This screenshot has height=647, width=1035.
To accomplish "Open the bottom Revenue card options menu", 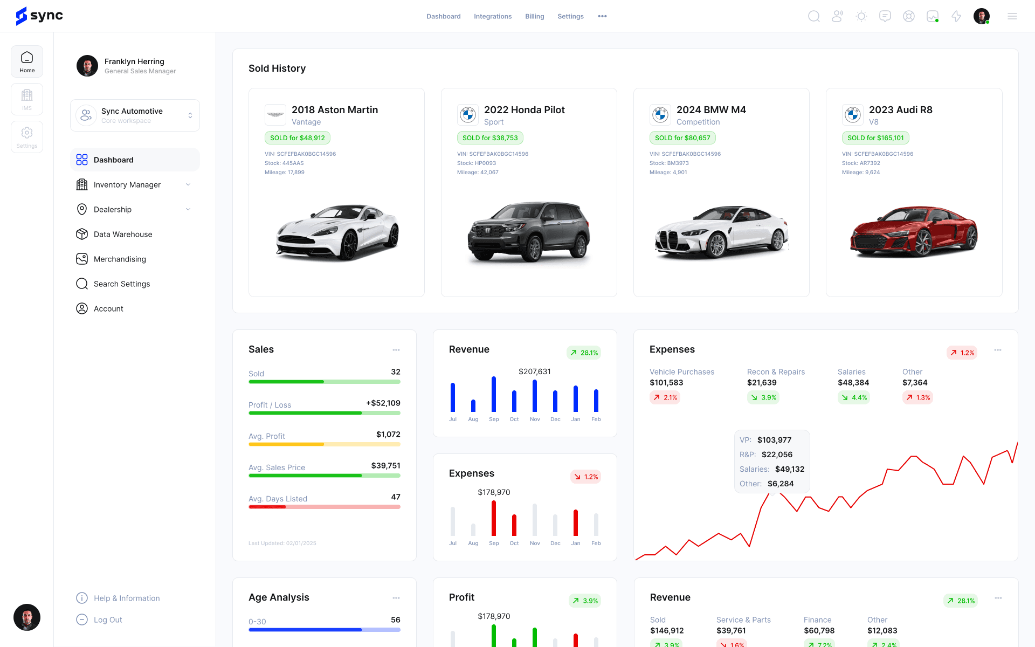I will tap(998, 598).
